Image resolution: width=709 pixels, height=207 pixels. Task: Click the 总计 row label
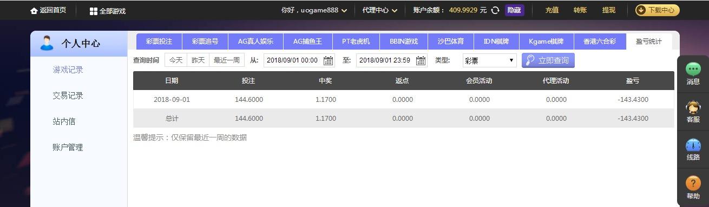coord(172,119)
